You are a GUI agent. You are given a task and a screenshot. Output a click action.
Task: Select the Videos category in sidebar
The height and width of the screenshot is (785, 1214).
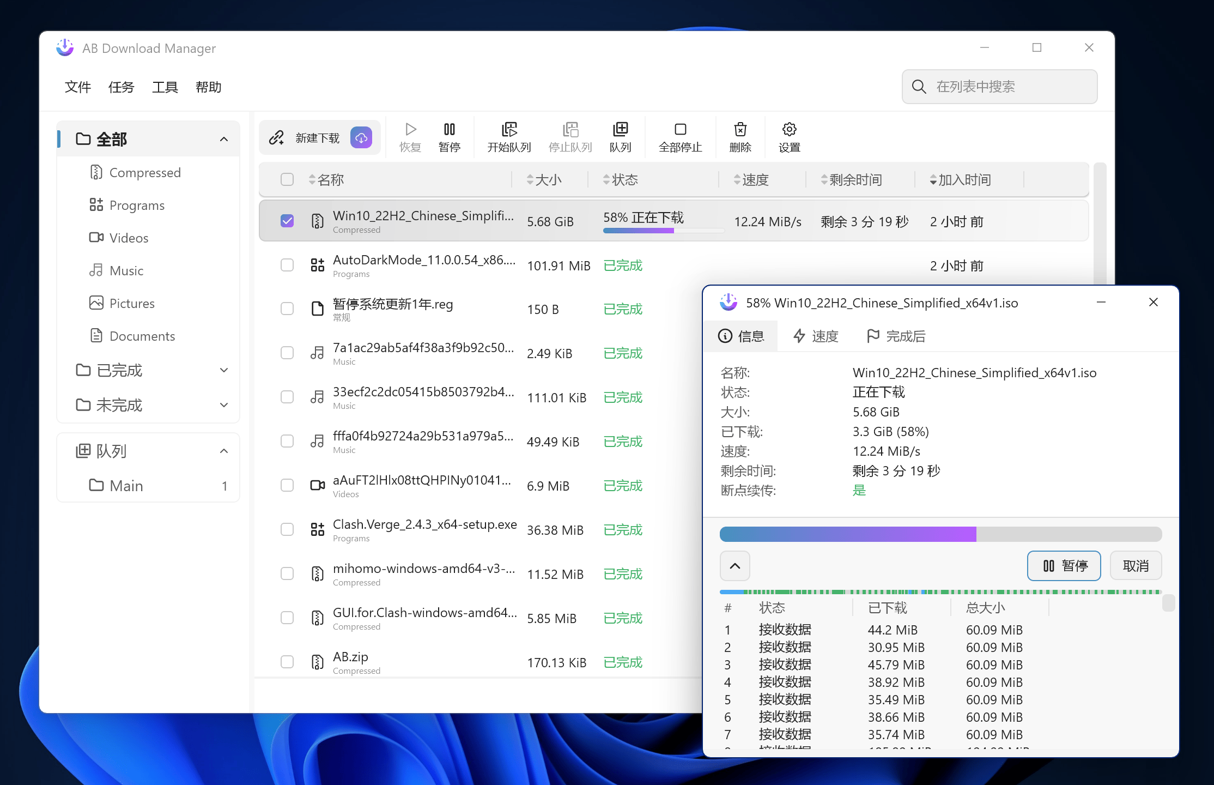129,238
